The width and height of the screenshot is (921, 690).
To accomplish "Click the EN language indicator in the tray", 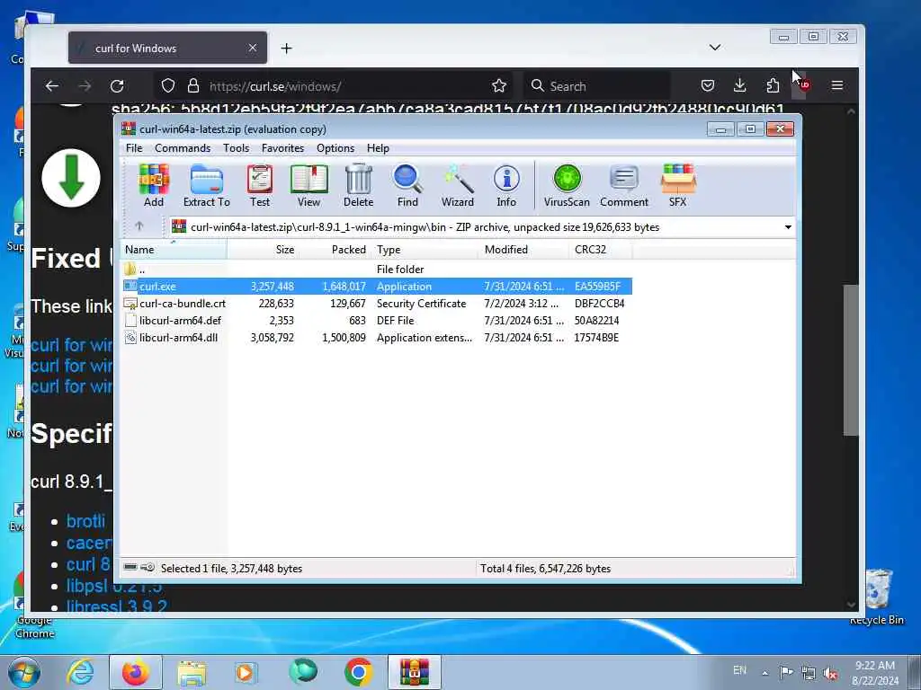I will click(739, 670).
